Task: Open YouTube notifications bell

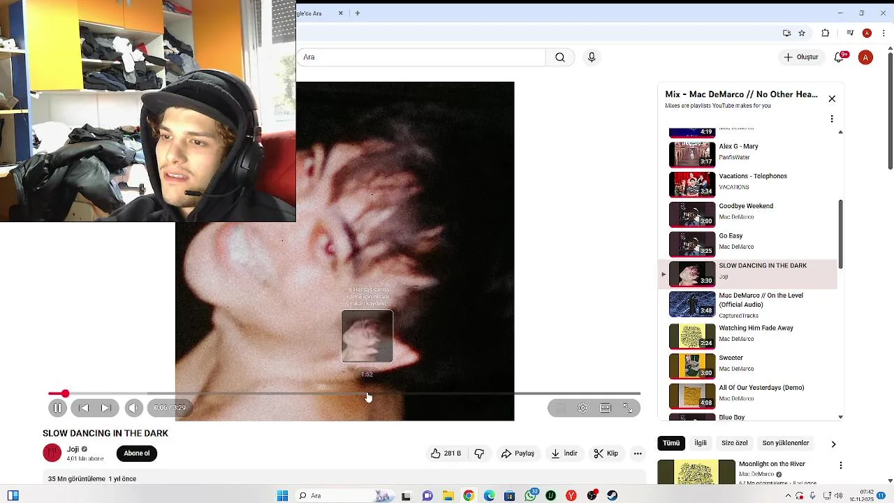Action: pyautogui.click(x=840, y=57)
